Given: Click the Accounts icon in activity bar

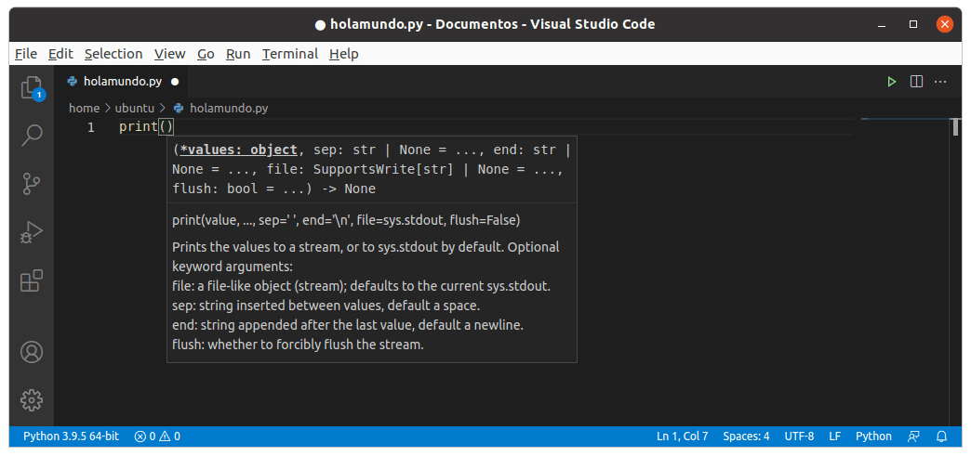Looking at the screenshot, I should [32, 352].
